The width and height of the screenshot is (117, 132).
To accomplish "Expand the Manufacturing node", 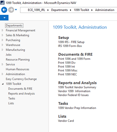I will (3, 50).
